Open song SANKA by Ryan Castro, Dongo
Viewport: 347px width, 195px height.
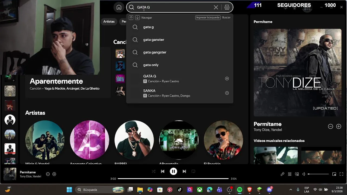pos(179,93)
